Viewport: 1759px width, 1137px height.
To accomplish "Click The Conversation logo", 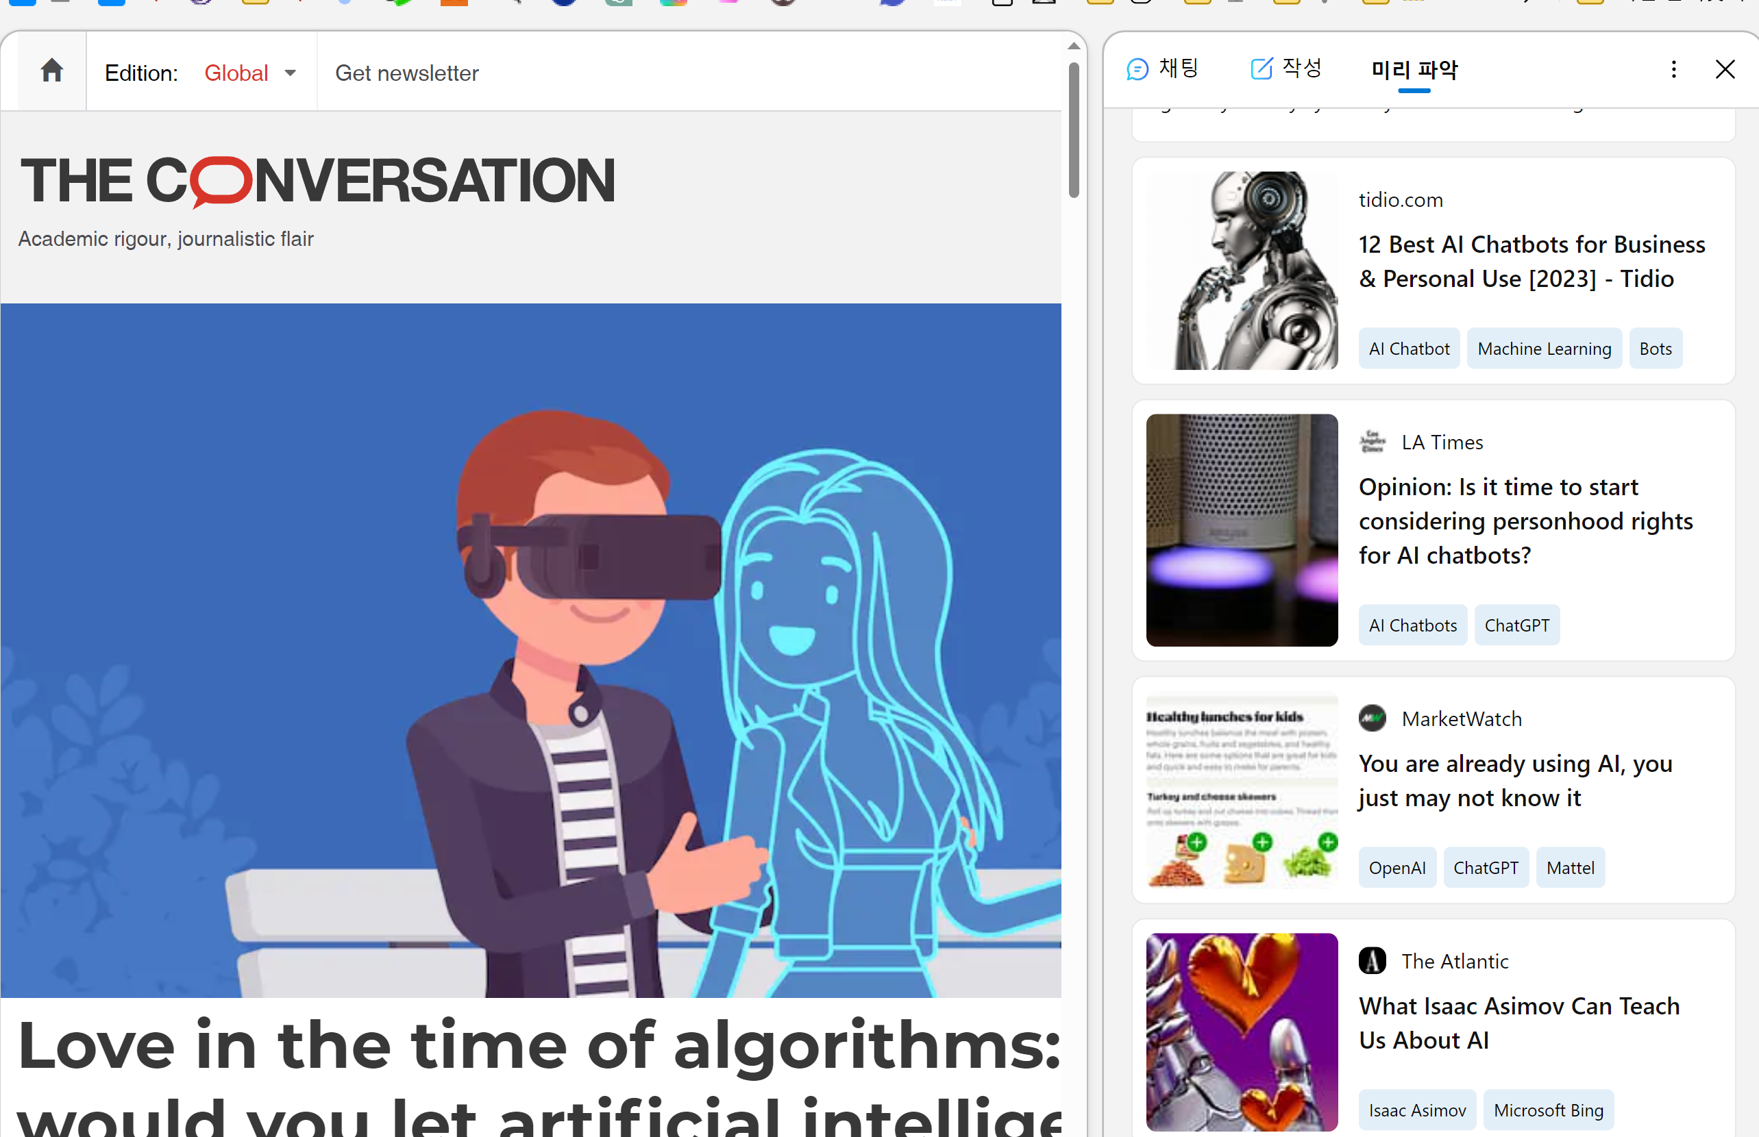I will click(317, 181).
